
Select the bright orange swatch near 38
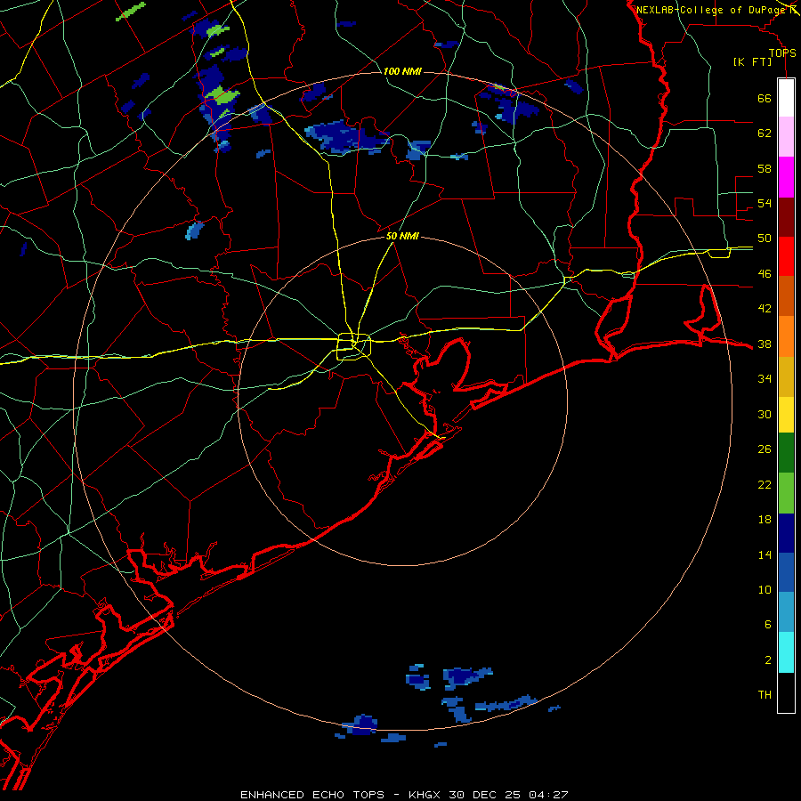pyautogui.click(x=786, y=336)
